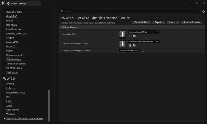Click Use Selected Asset arrow for Default Media
The width and height of the screenshot is (207, 124).
130,45
